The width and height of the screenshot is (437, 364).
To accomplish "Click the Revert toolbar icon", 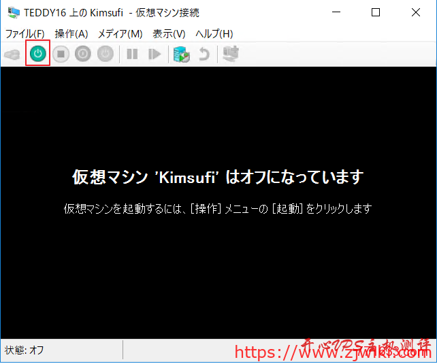I will (x=204, y=54).
